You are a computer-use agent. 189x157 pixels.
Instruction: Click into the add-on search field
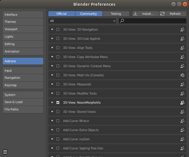155,21
